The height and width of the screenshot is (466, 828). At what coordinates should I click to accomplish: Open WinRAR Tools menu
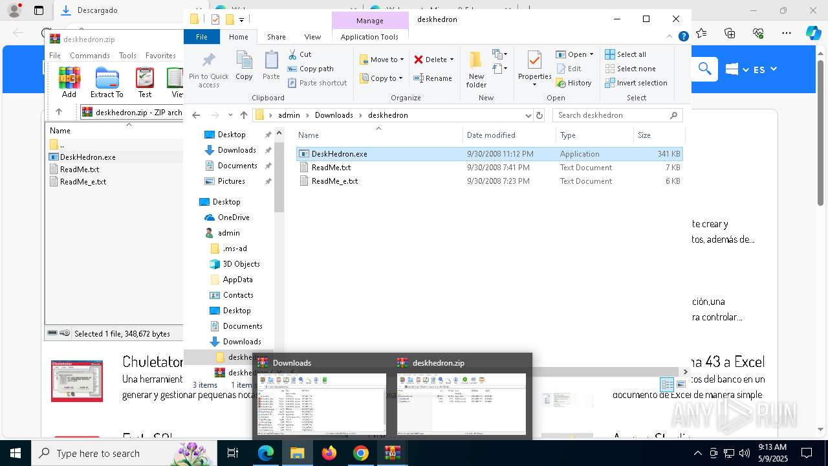point(127,56)
